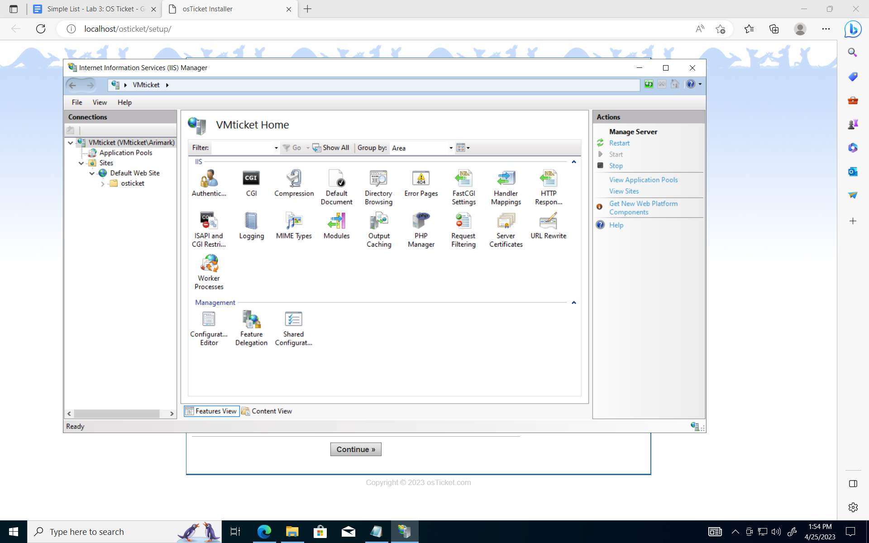This screenshot has height=543, width=869.
Task: Open the View menu in IIS Manager
Action: (x=100, y=103)
